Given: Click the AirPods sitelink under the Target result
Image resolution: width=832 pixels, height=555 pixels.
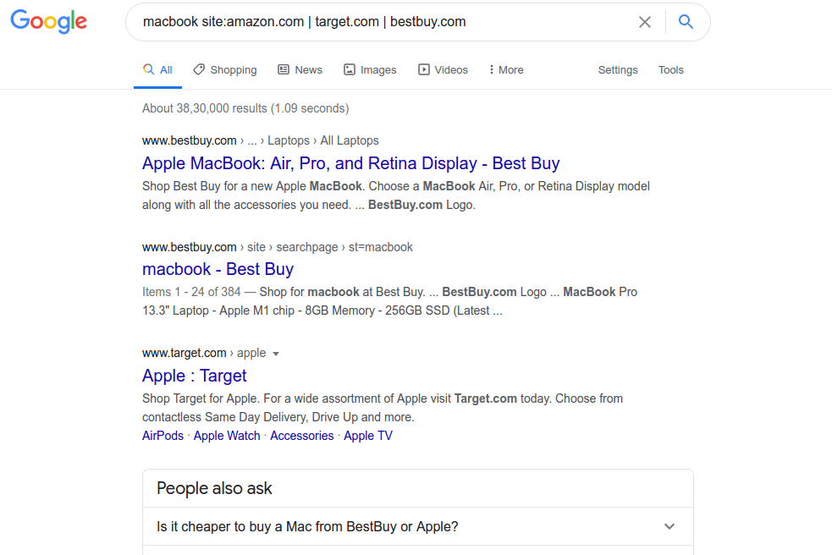Looking at the screenshot, I should pyautogui.click(x=163, y=435).
